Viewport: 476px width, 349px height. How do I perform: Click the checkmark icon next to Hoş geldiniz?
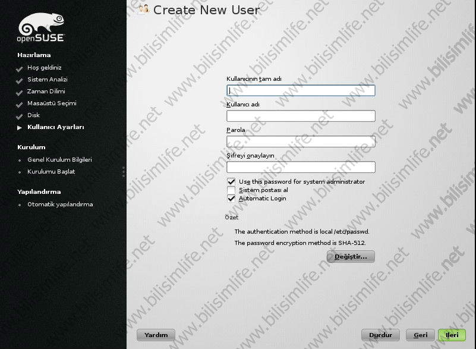(x=20, y=69)
